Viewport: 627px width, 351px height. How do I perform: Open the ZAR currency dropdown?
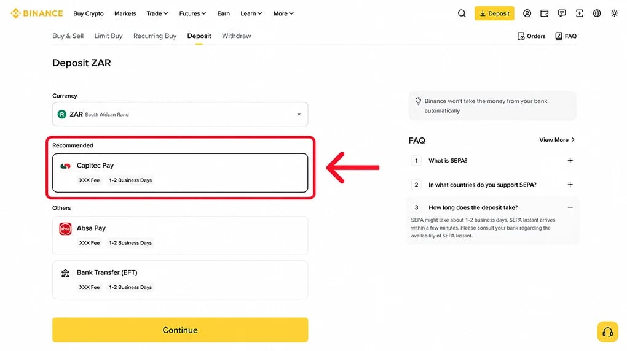pyautogui.click(x=180, y=114)
